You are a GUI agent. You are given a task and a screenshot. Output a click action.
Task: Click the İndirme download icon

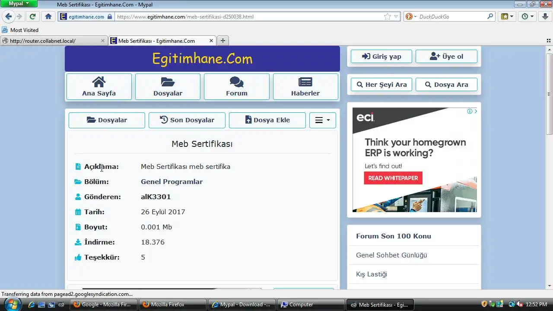tap(78, 242)
